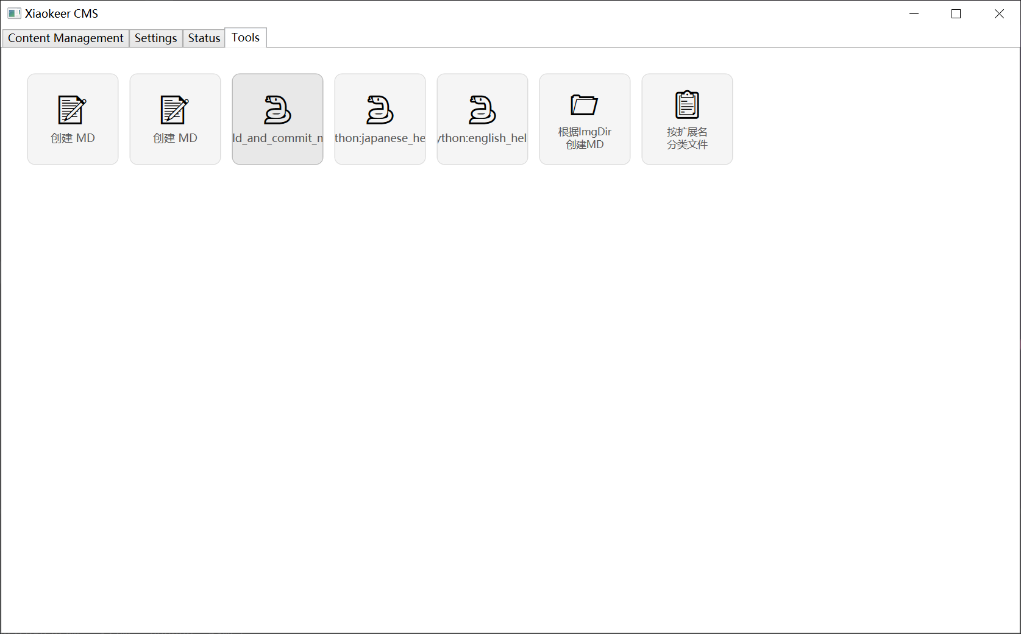1021x634 pixels.
Task: Launch the japanese_he Python snake icon
Action: (380, 110)
